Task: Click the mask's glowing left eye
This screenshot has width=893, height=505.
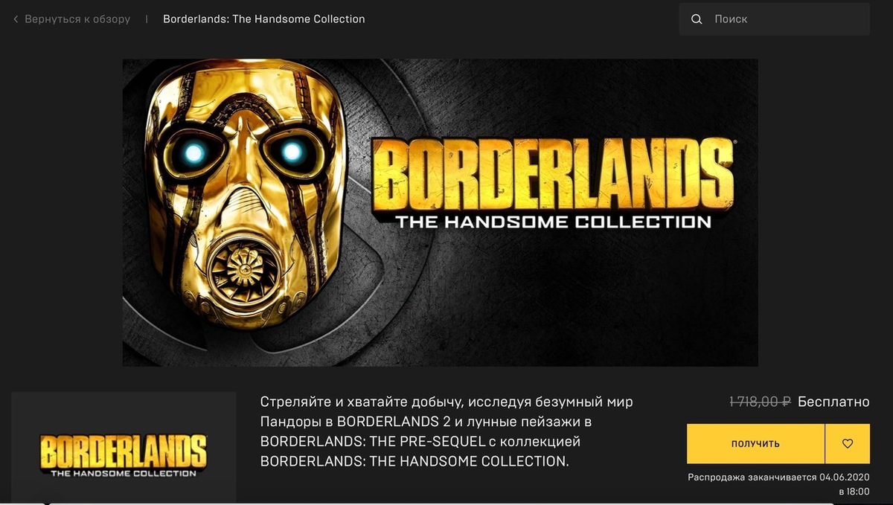Action: (x=194, y=153)
